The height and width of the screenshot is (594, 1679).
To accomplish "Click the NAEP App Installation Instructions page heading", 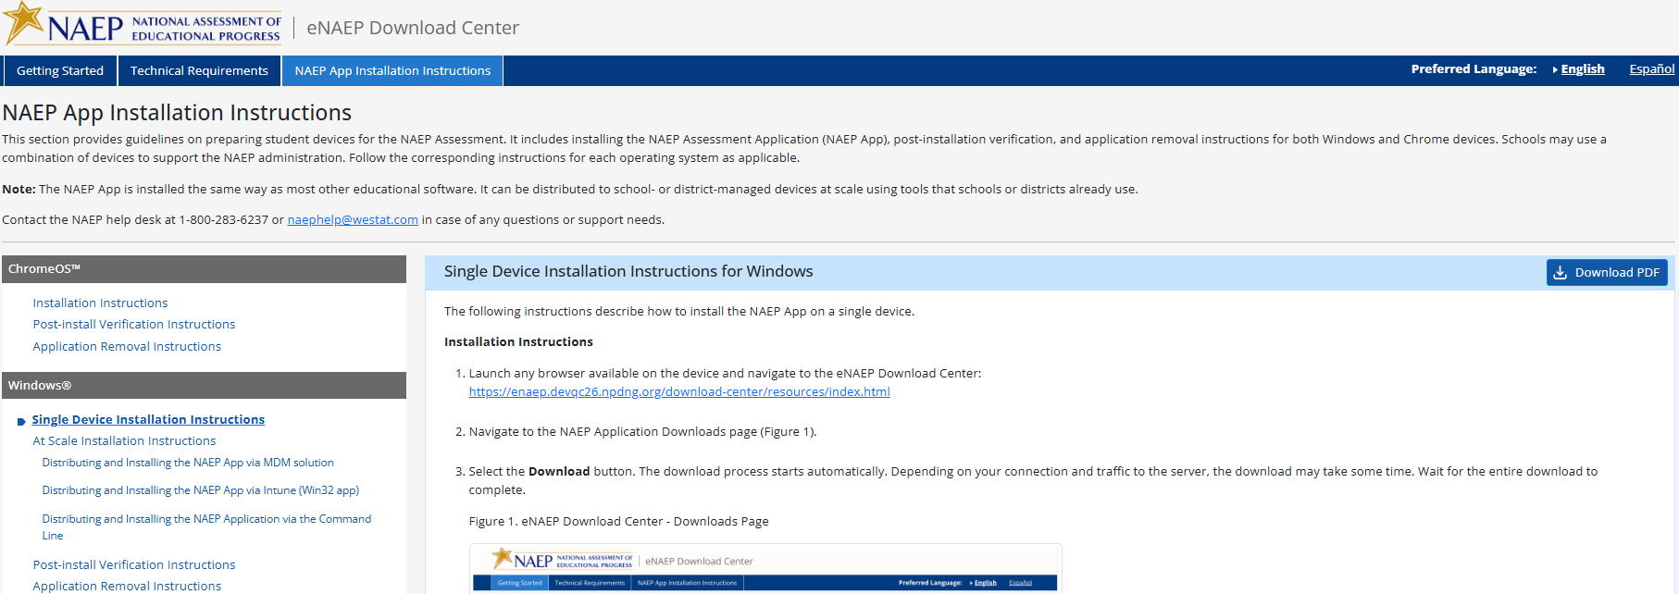I will (x=177, y=113).
